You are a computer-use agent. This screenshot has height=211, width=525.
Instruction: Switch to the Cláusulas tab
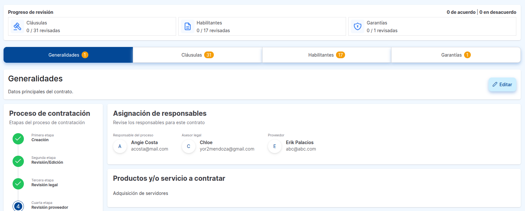click(x=197, y=55)
